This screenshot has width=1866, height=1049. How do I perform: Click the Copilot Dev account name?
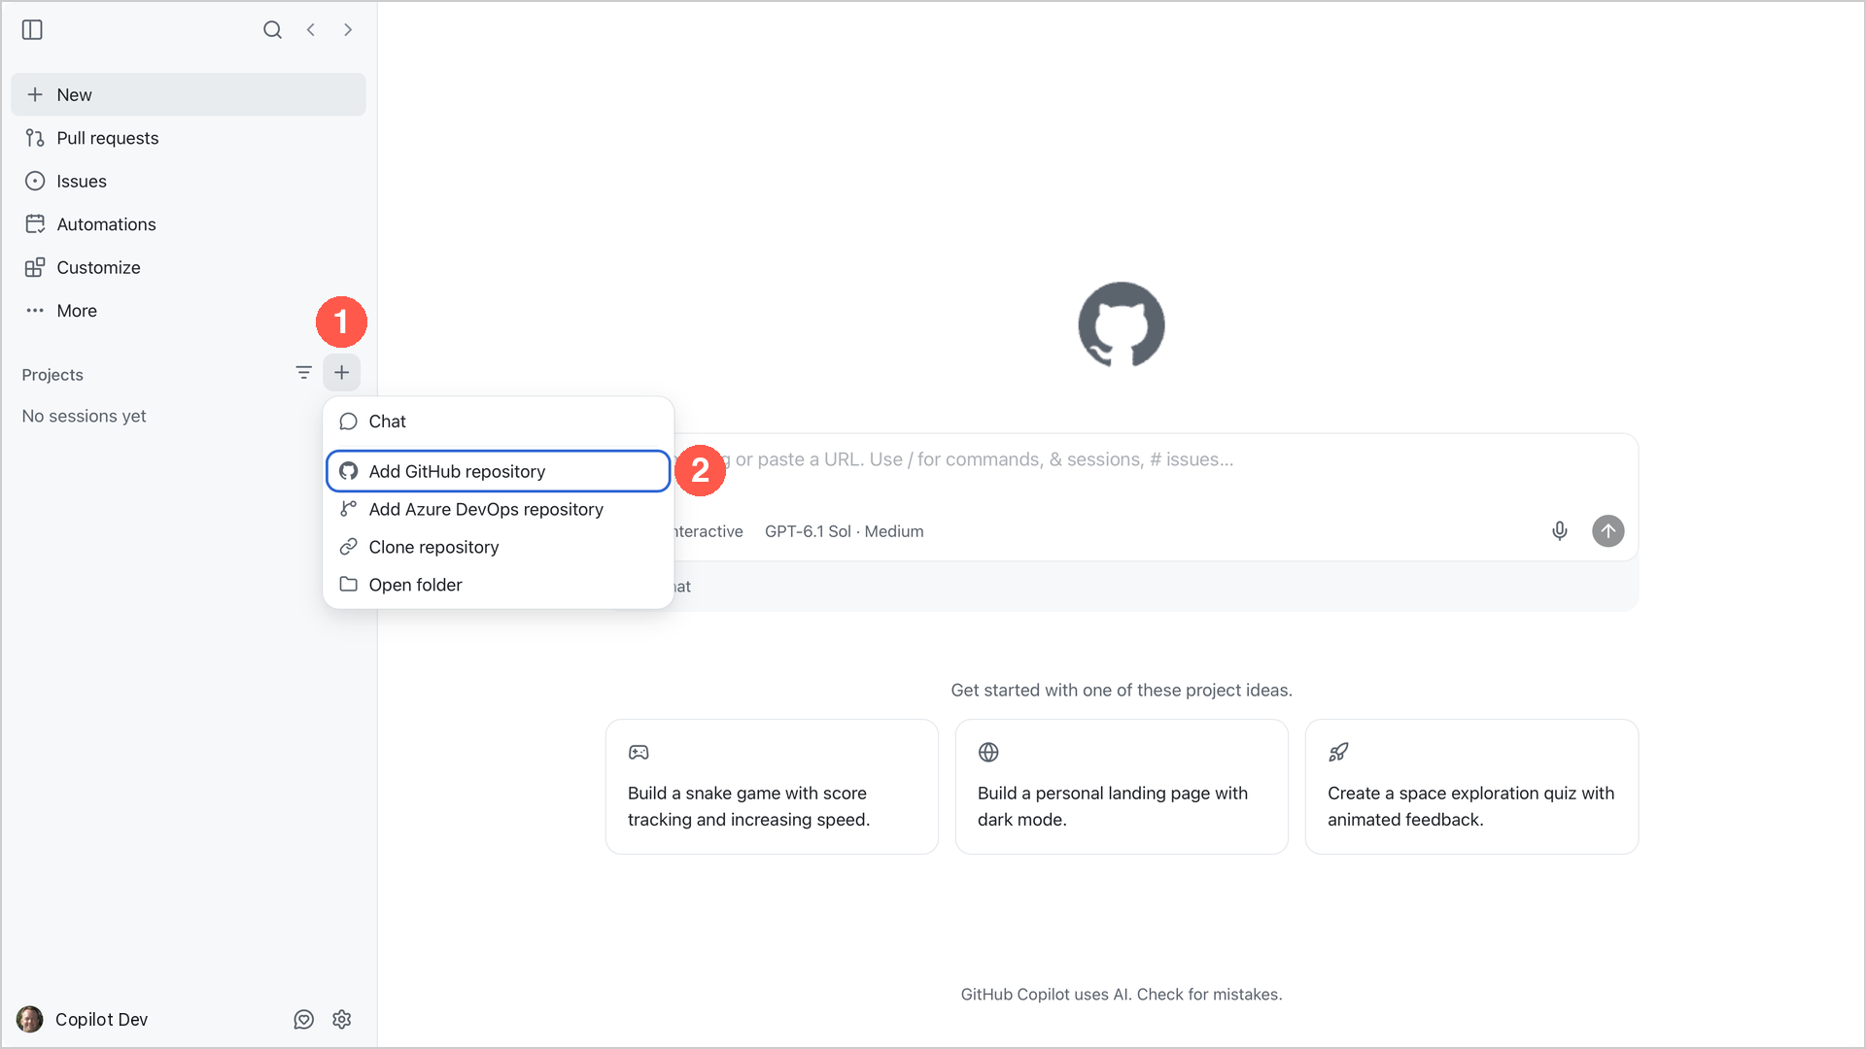(101, 1019)
